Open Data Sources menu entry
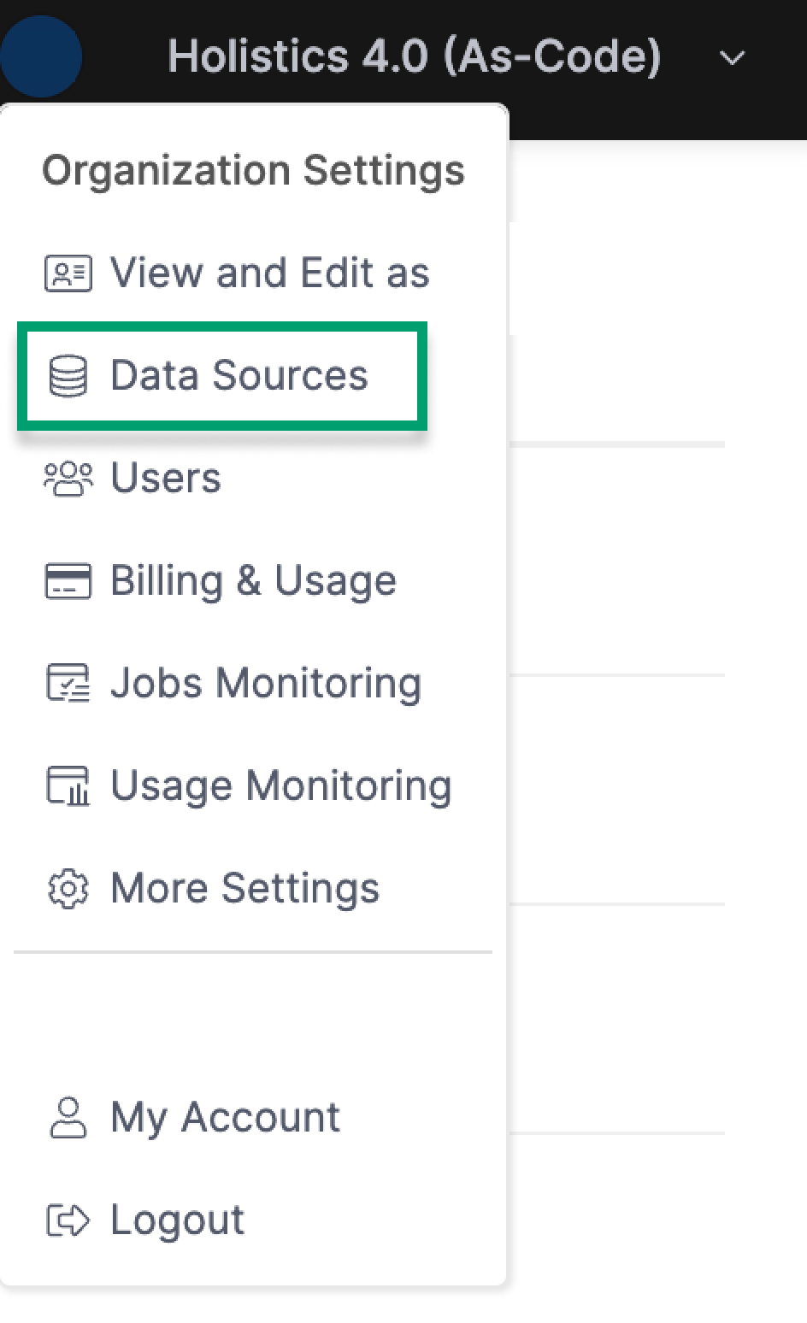The height and width of the screenshot is (1323, 807). point(222,374)
